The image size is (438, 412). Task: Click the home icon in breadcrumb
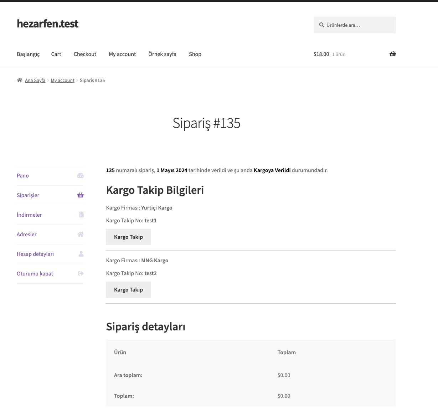[20, 80]
